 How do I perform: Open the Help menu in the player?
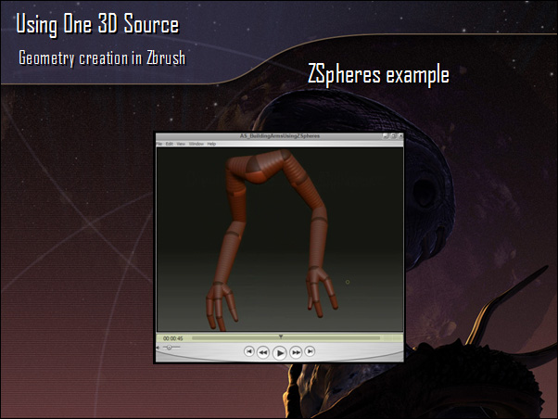click(x=211, y=144)
